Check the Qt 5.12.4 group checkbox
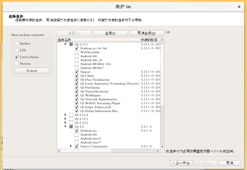The height and width of the screenshot is (170, 247). click(x=71, y=115)
